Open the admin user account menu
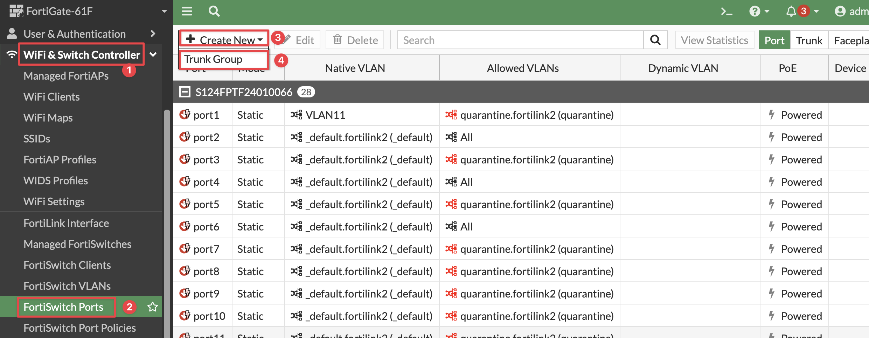Image resolution: width=869 pixels, height=338 pixels. (851, 12)
